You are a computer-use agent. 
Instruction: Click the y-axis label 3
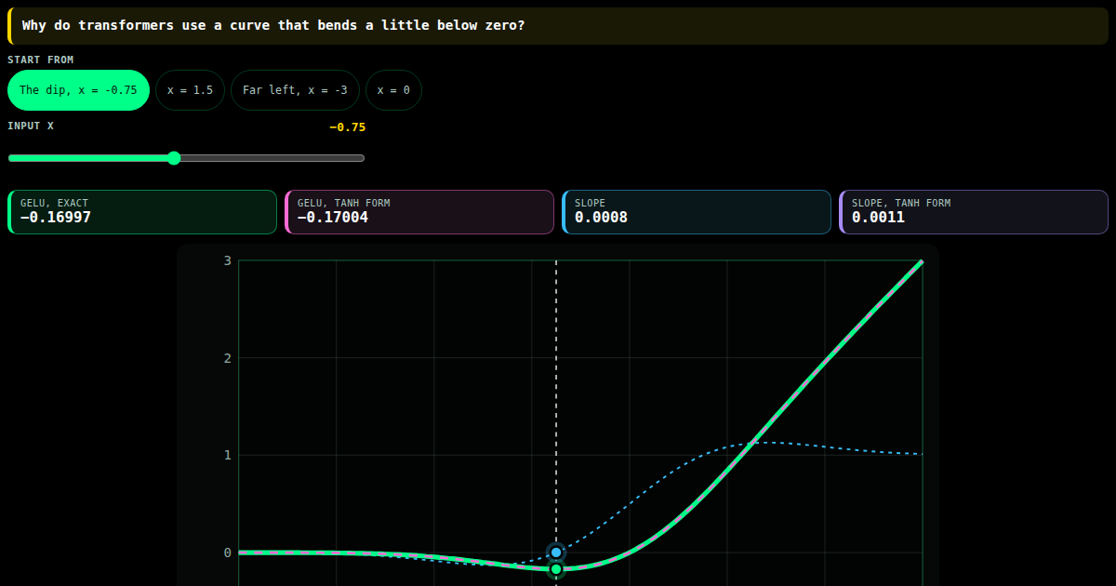pyautogui.click(x=227, y=260)
